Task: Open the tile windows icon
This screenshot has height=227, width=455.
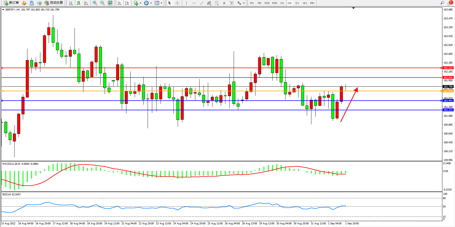Action: [x=110, y=3]
